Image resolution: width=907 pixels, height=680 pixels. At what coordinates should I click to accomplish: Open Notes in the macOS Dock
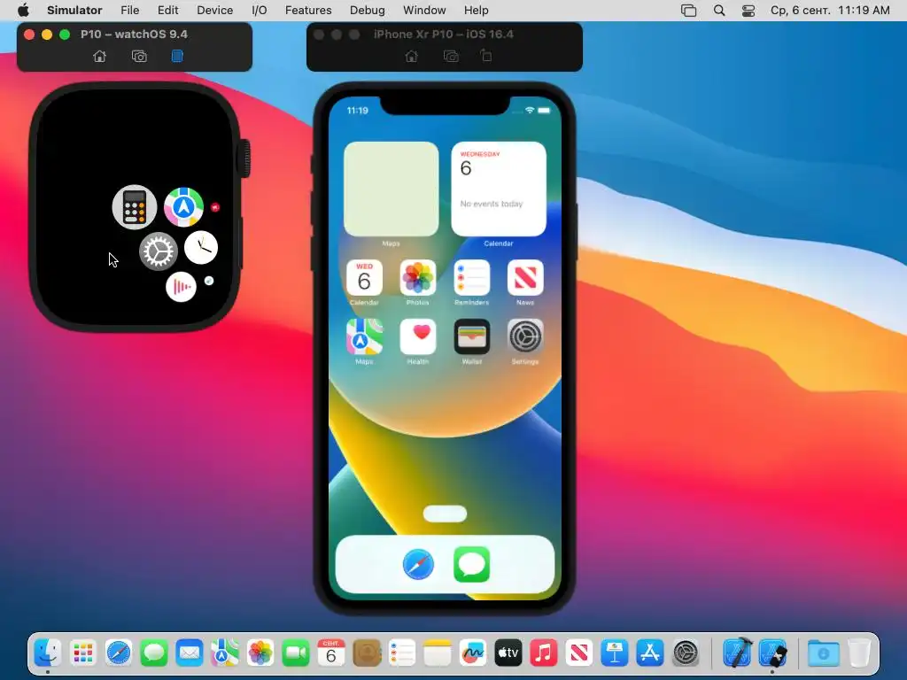(x=438, y=653)
